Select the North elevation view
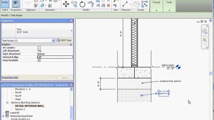This screenshot has height=120, width=214. click(18, 92)
